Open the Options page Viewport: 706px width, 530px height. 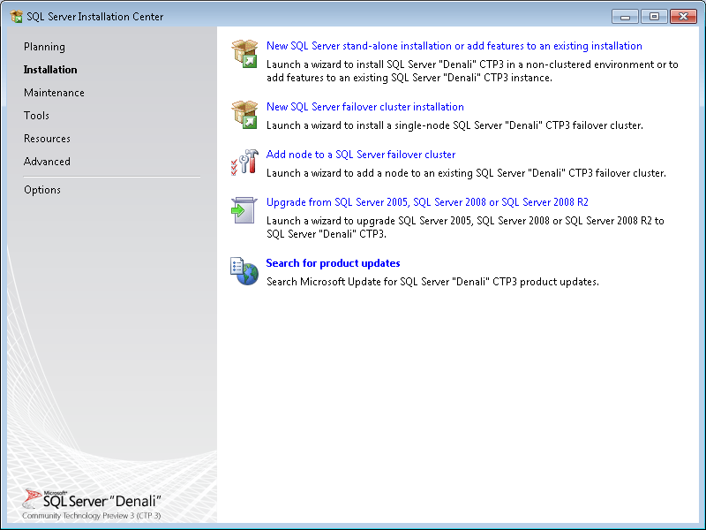42,190
